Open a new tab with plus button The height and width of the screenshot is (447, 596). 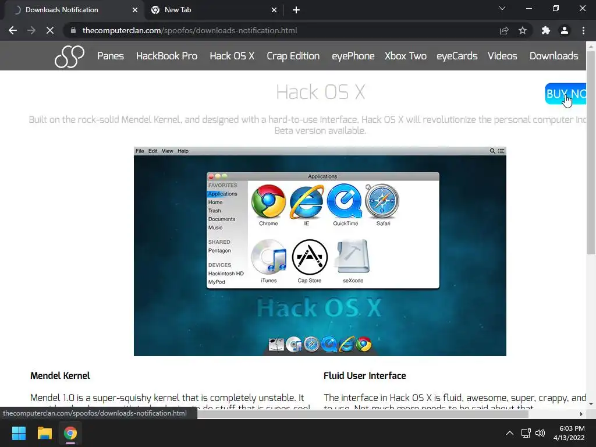pyautogui.click(x=296, y=10)
